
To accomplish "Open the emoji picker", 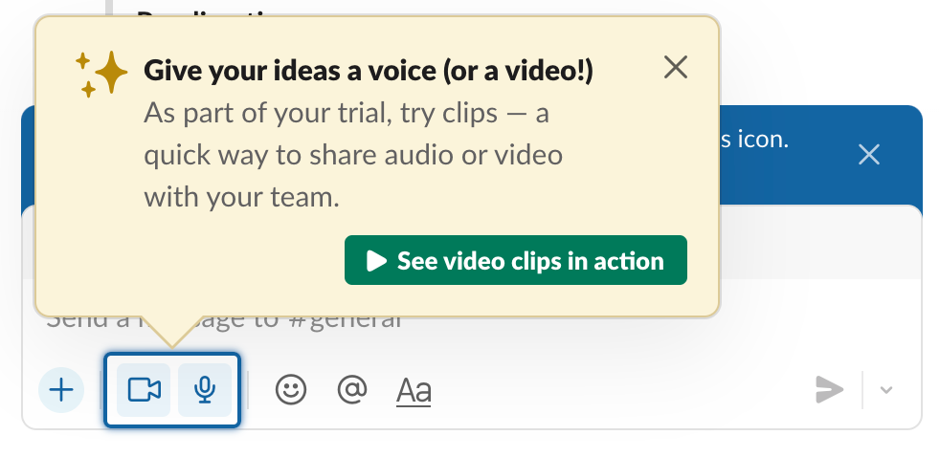I will 291,390.
